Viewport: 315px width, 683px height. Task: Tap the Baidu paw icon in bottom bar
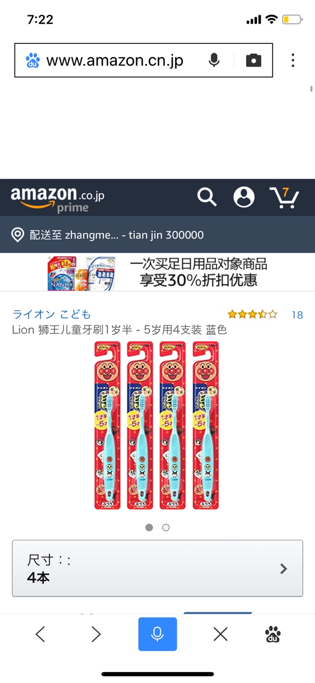pyautogui.click(x=273, y=634)
